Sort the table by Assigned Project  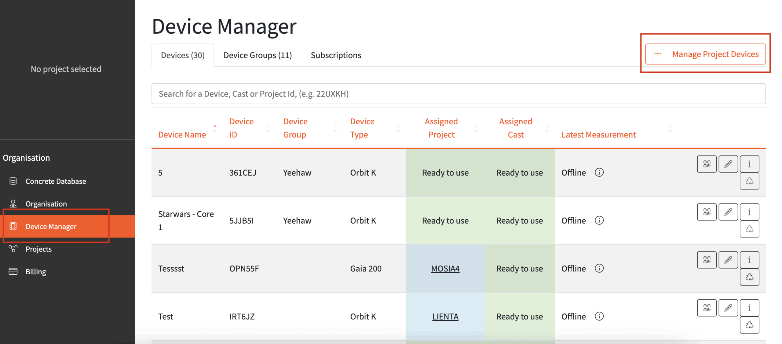pos(477,128)
